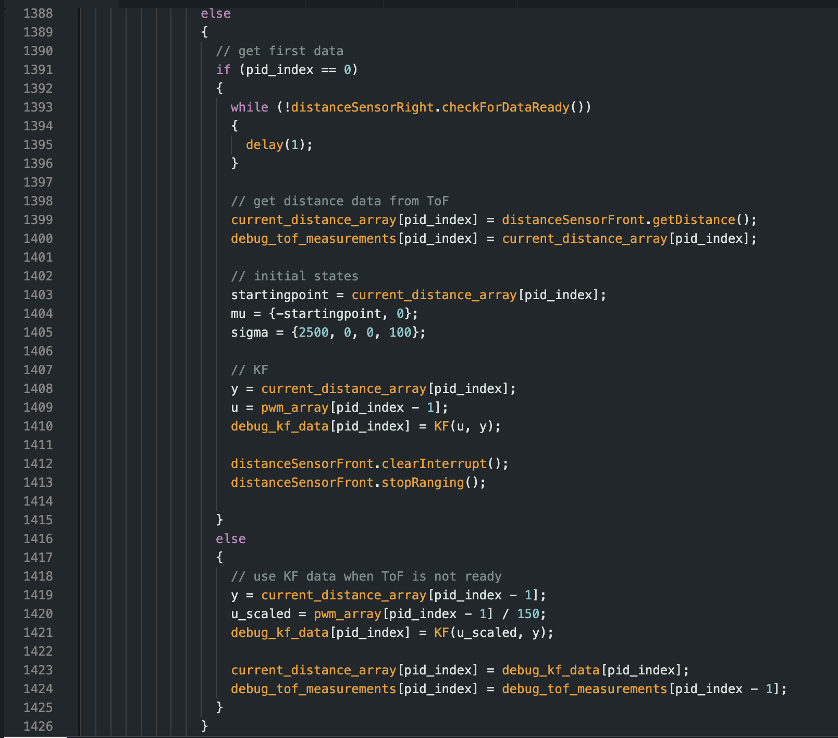Click 'distanceSensorFront' on line 1413
The width and height of the screenshot is (838, 738).
tap(302, 483)
